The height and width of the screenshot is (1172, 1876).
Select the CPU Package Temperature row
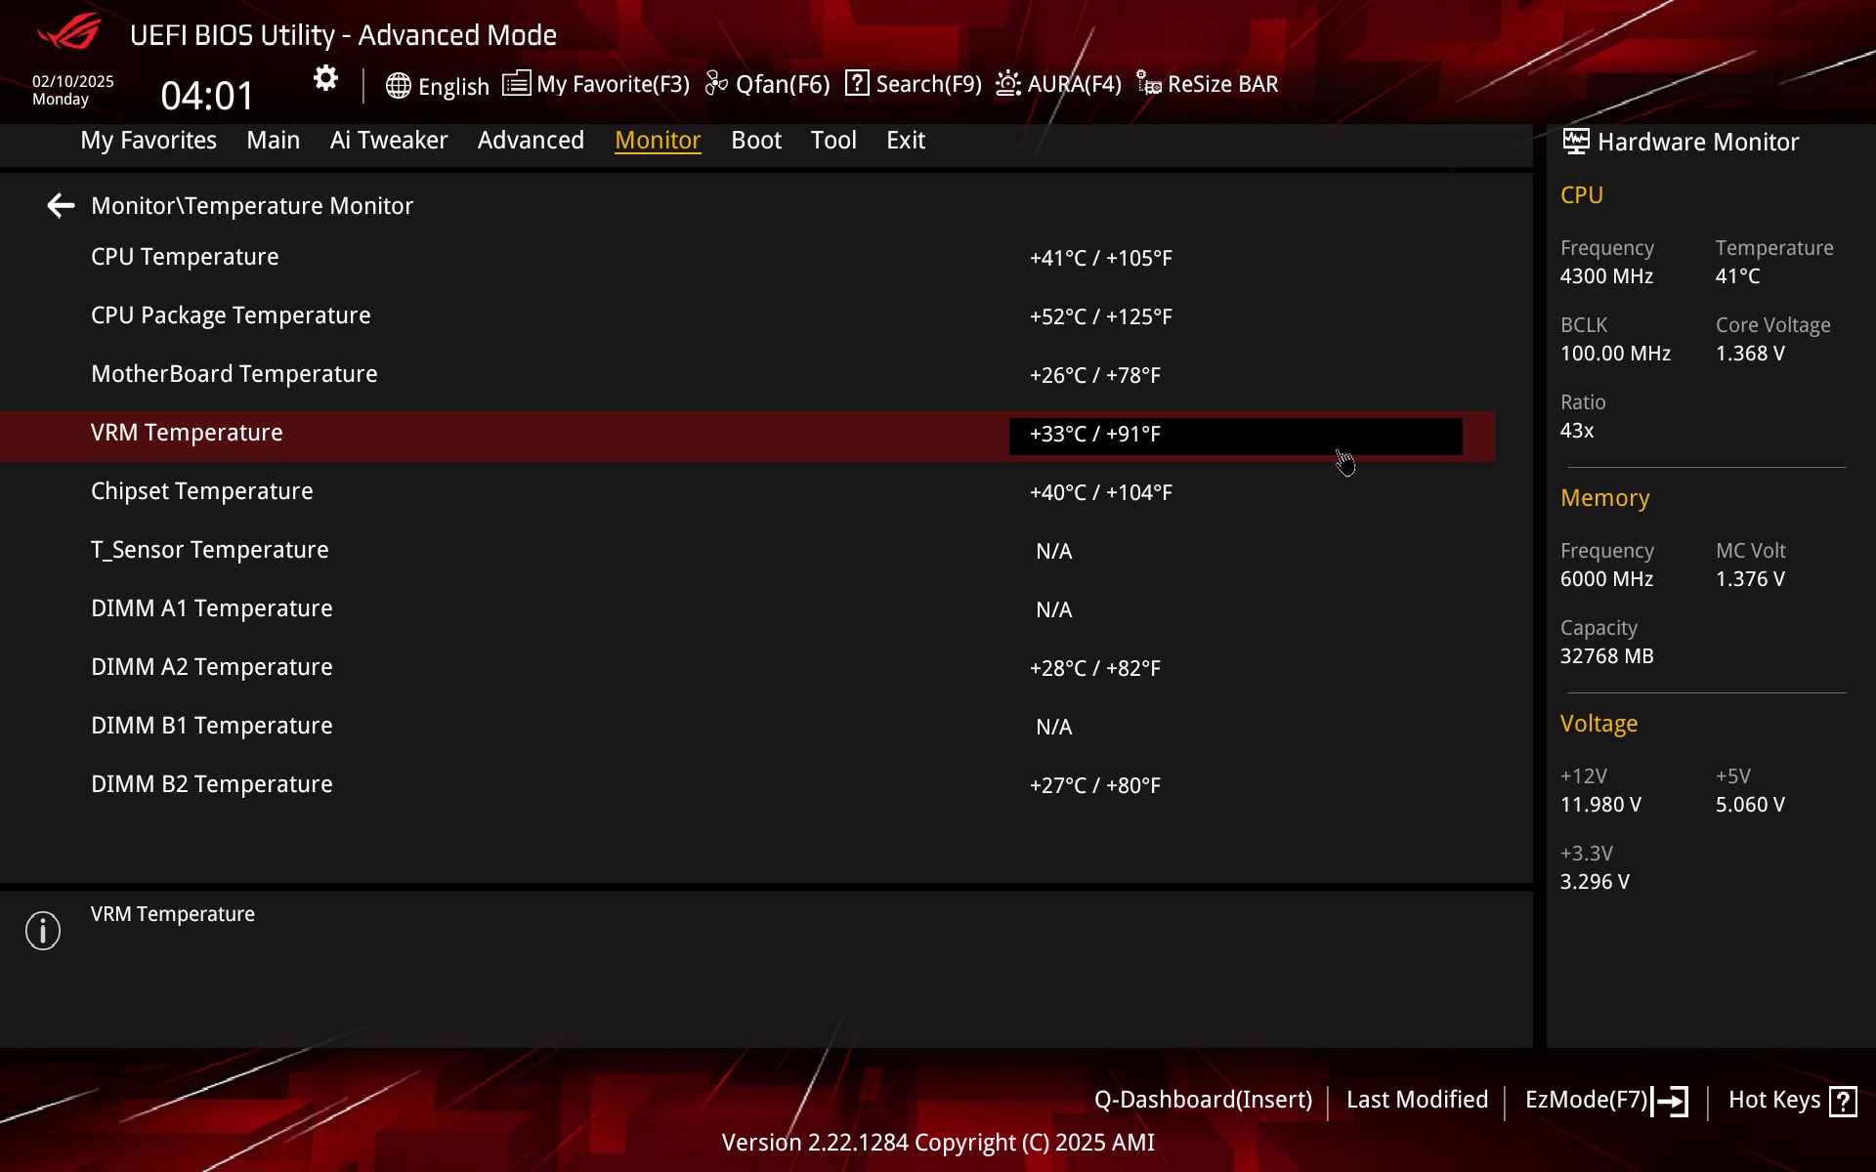(231, 316)
